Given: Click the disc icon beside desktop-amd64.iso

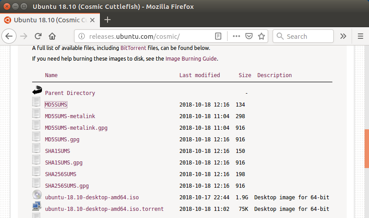Looking at the screenshot, I should click(x=37, y=194).
